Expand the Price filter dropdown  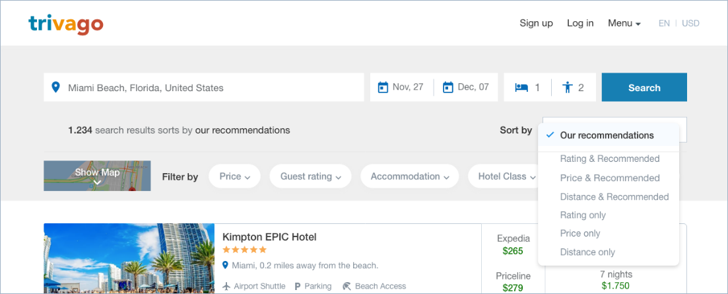[x=234, y=176]
